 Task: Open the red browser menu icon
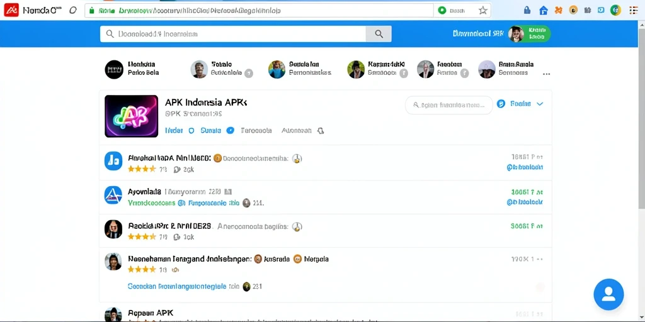click(x=634, y=10)
